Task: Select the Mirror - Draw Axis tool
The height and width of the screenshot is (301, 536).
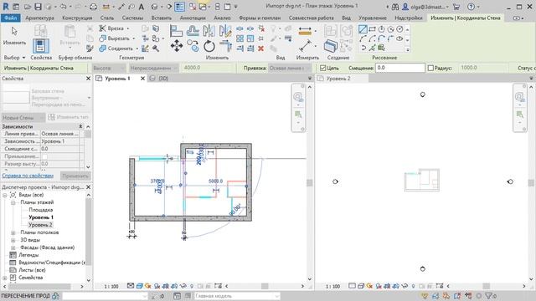Action: 225,31
